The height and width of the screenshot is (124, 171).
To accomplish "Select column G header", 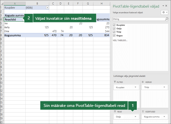I will tap(88, 4).
